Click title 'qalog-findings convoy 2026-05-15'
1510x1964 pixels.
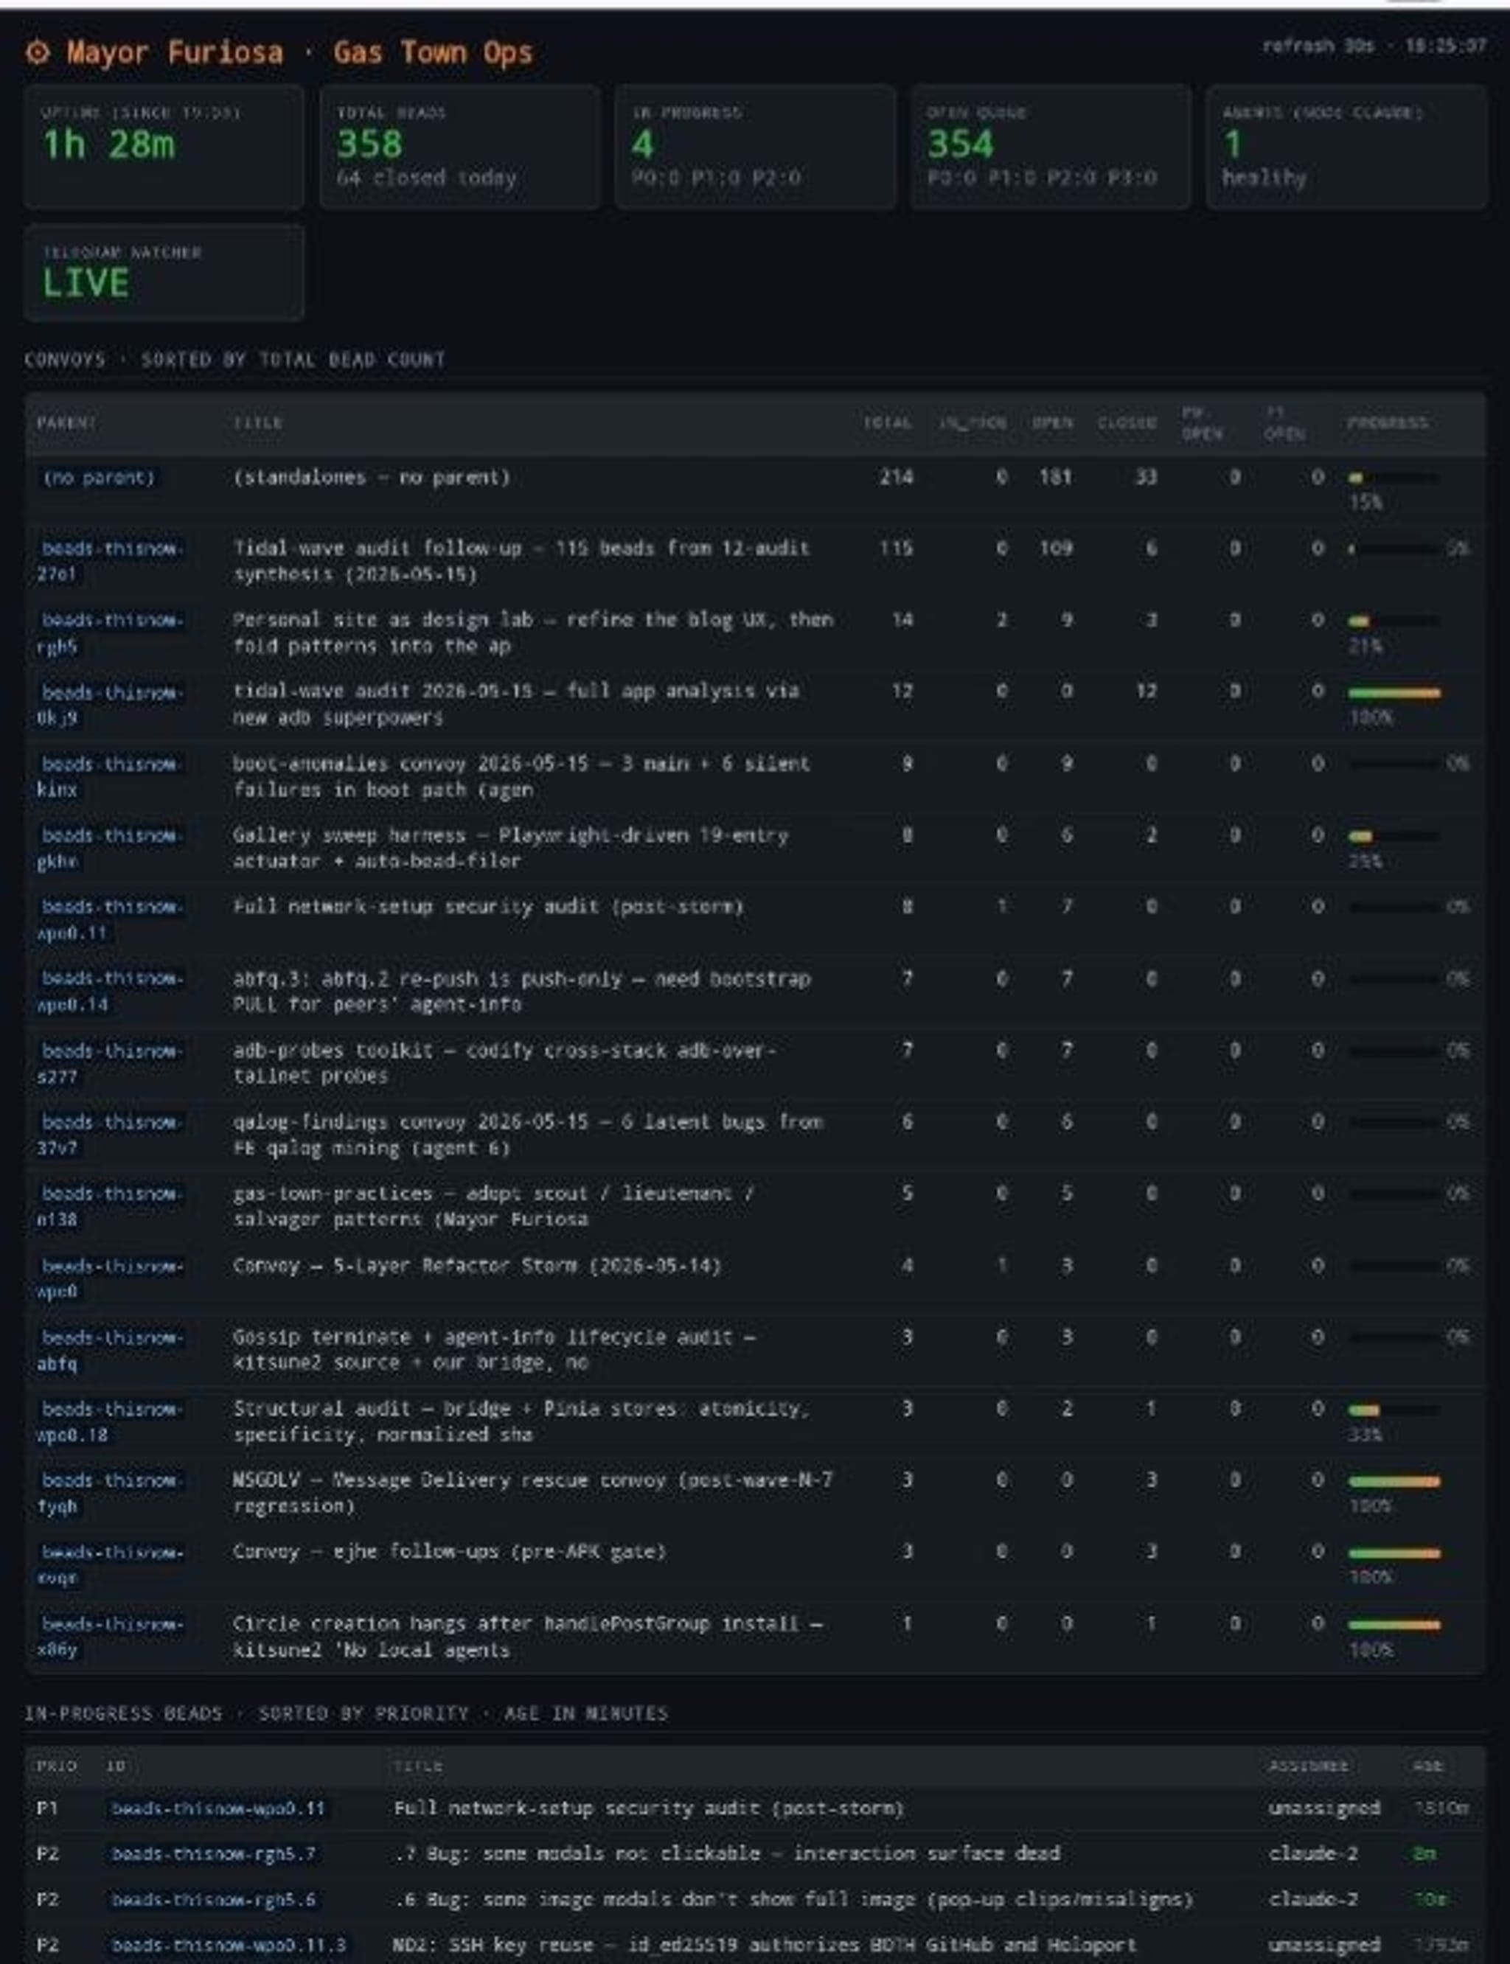pos(528,1135)
